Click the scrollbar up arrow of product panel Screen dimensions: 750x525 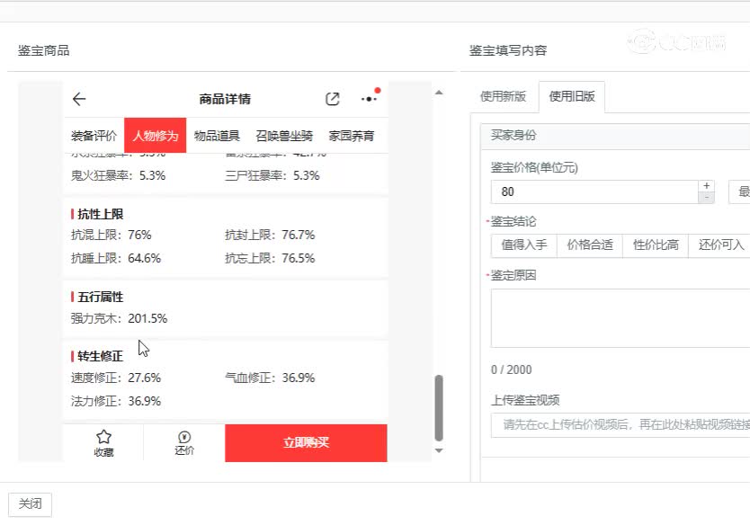pos(439,93)
